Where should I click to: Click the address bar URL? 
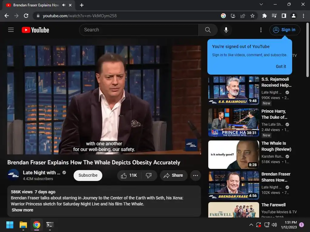pyautogui.click(x=80, y=16)
